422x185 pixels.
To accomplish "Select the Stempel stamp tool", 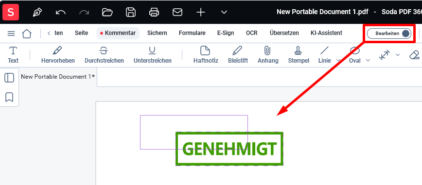I will tap(299, 55).
